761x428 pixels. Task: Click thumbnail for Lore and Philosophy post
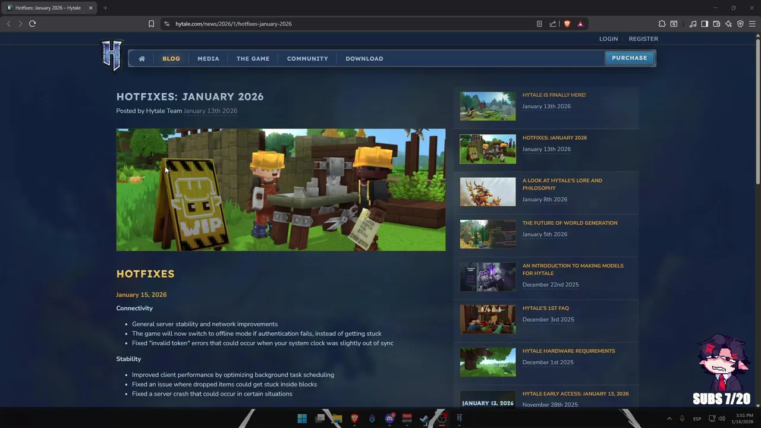[x=488, y=192]
